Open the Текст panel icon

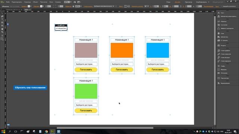[x=219, y=13]
